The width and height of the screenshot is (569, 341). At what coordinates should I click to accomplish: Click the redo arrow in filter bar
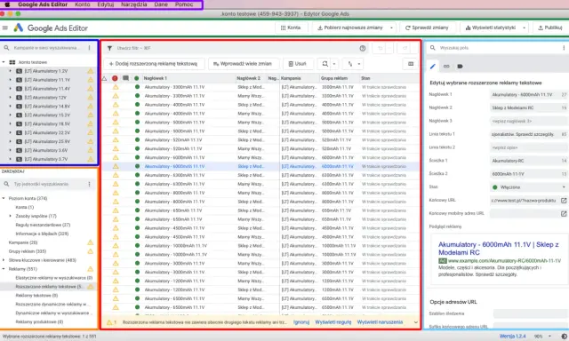coord(405,48)
